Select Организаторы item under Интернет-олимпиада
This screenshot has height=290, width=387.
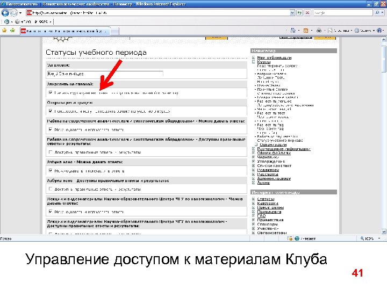pos(272,233)
